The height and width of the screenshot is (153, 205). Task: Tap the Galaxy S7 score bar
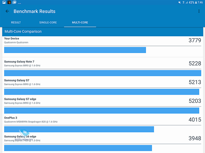pyautogui.click(x=102, y=92)
